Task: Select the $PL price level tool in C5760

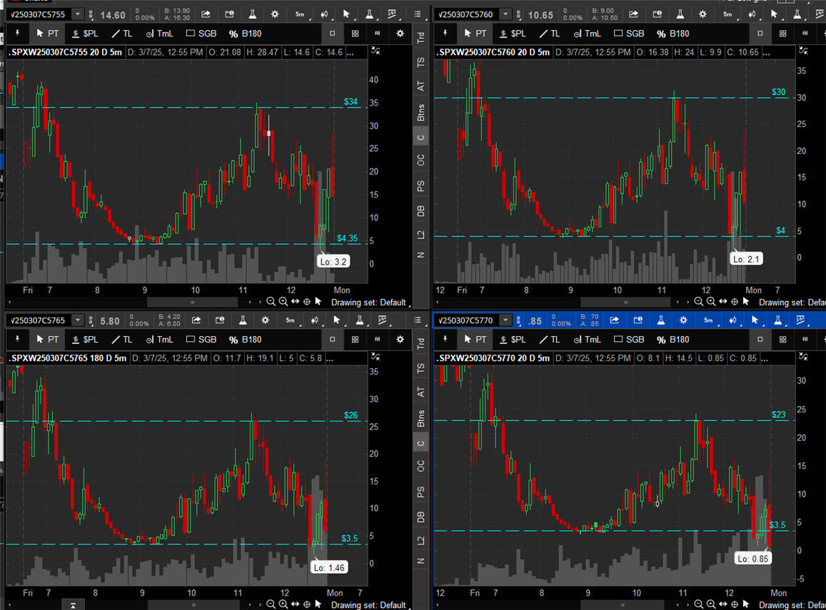Action: [x=512, y=34]
